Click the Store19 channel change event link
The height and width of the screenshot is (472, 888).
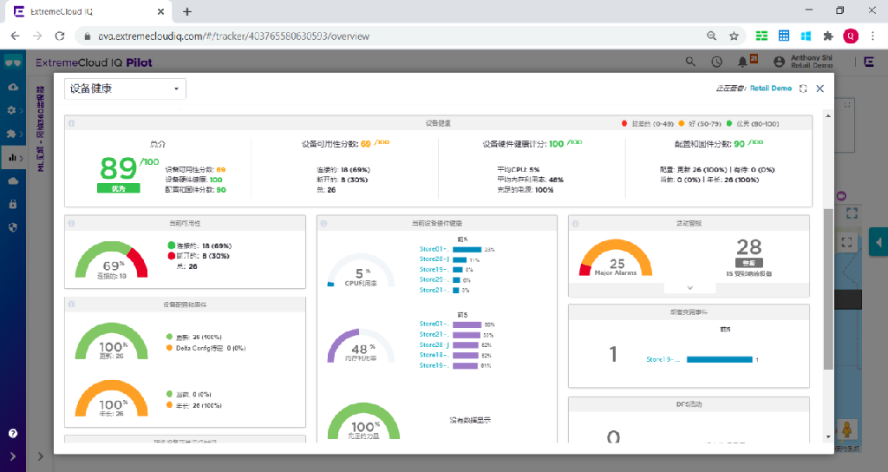coord(663,359)
